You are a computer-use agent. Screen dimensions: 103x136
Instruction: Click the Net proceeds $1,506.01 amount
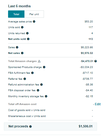tap(86, 126)
